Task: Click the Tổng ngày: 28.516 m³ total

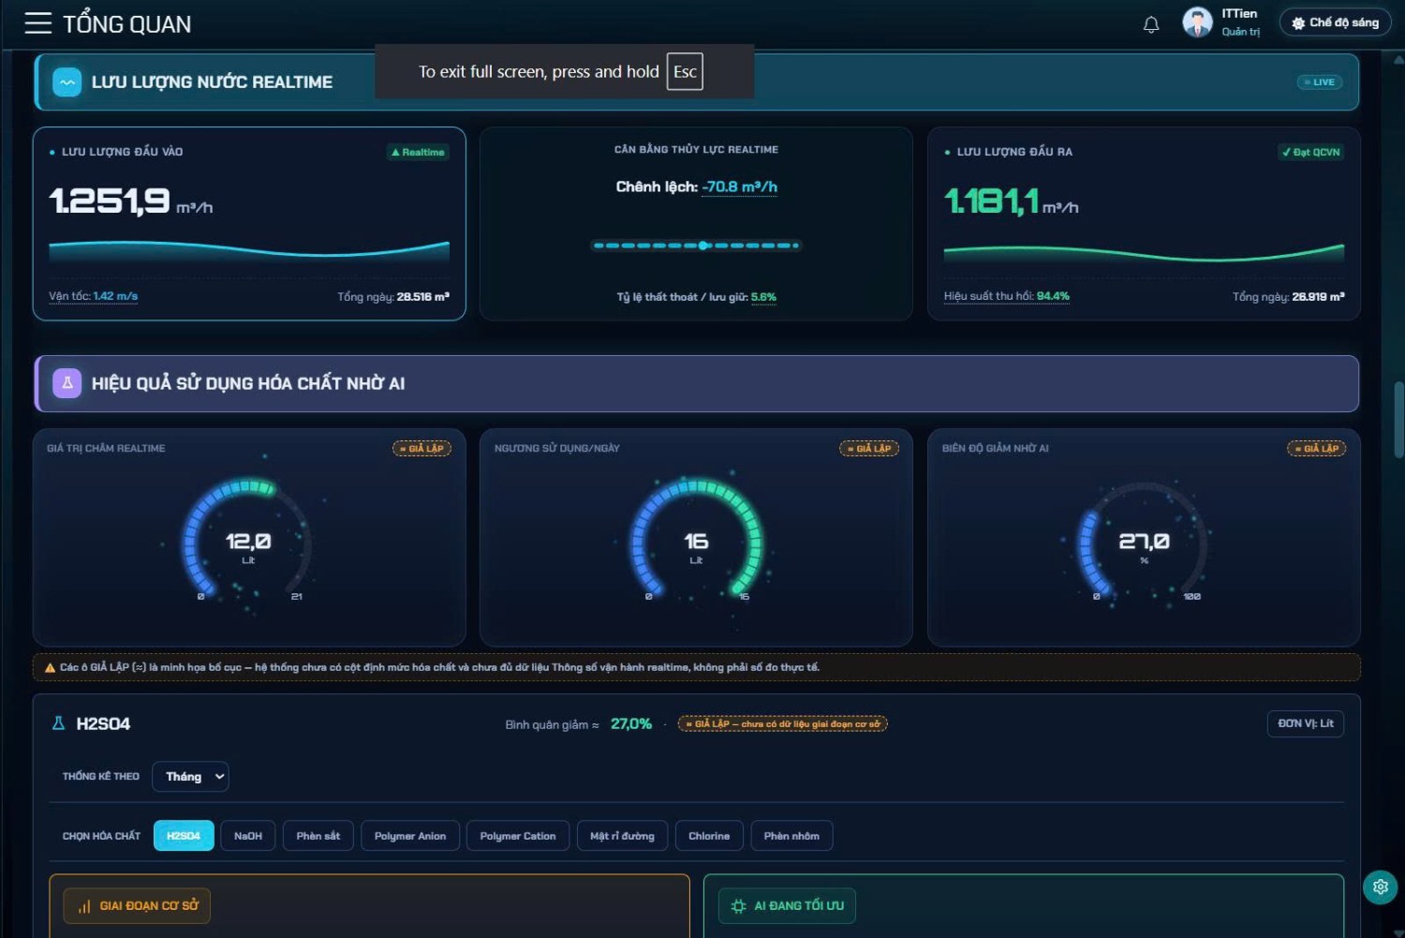Action: point(393,297)
